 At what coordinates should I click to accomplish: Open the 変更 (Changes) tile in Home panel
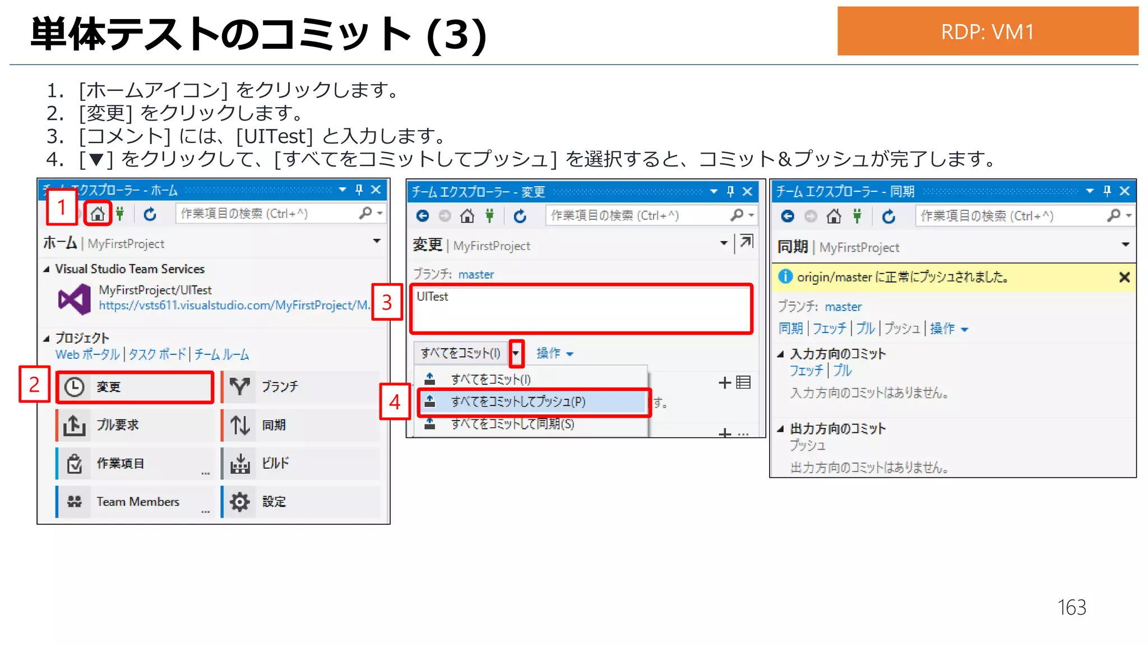(x=135, y=387)
